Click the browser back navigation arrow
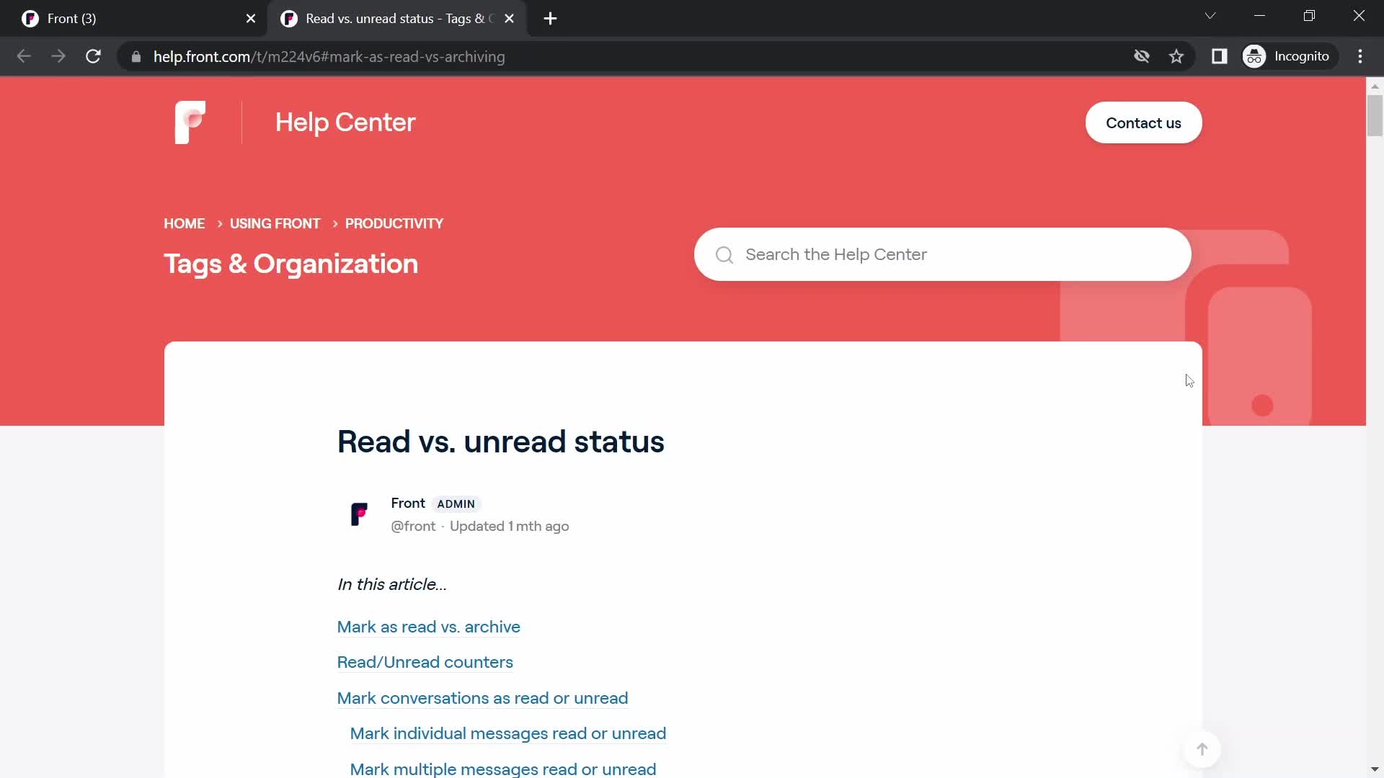Screen dimensions: 1384x778 tap(23, 57)
